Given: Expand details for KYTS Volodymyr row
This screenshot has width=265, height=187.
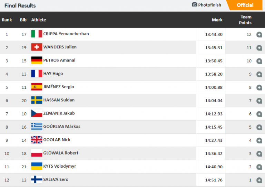Looking at the screenshot, I should [259, 167].
